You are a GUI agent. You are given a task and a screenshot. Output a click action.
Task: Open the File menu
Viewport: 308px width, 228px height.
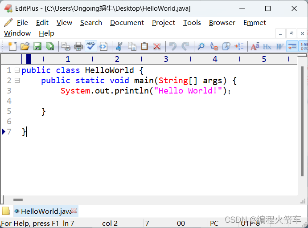coord(22,23)
